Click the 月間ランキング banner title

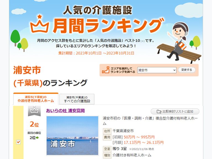(108, 26)
